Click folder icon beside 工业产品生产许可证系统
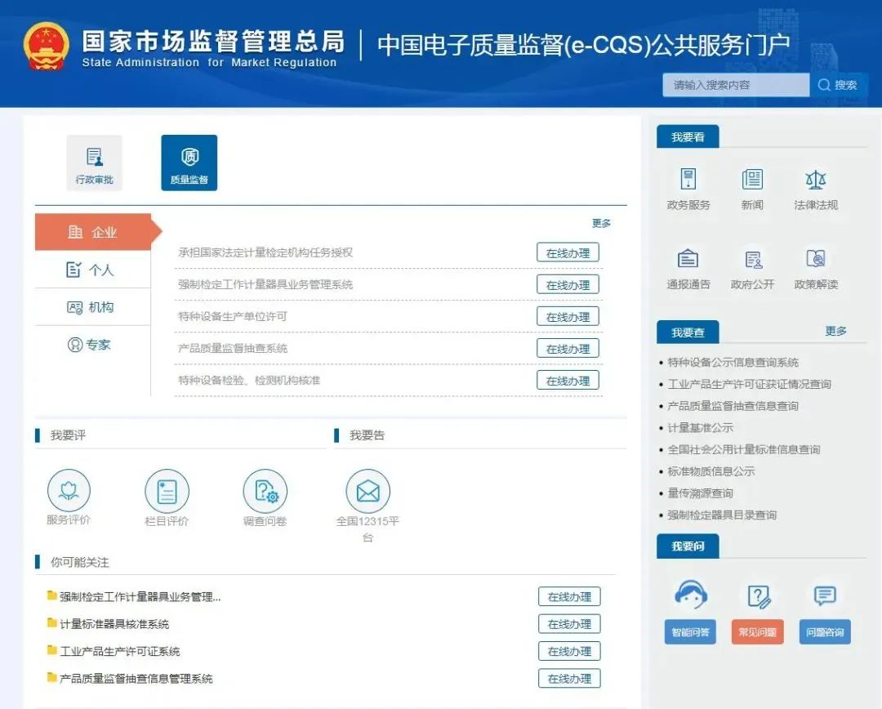 pyautogui.click(x=52, y=650)
